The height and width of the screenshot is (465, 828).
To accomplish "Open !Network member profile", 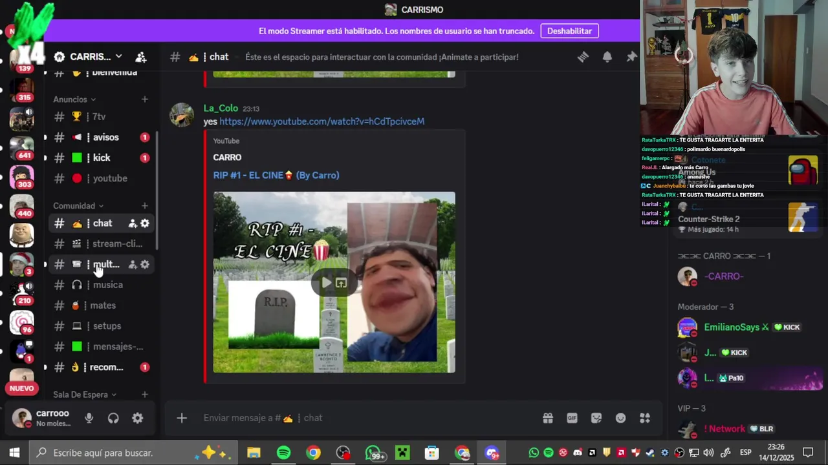I will 747,429.
